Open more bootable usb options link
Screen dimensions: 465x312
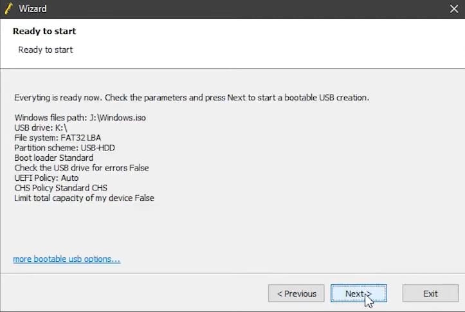click(67, 259)
